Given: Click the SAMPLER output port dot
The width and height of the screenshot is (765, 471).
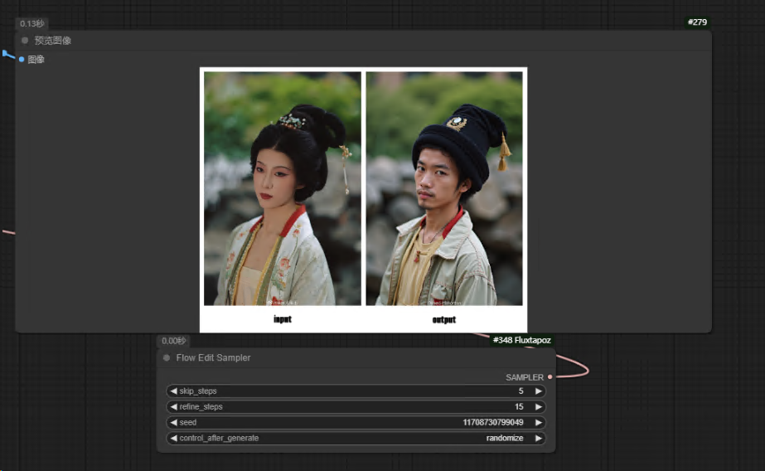Looking at the screenshot, I should 550,377.
